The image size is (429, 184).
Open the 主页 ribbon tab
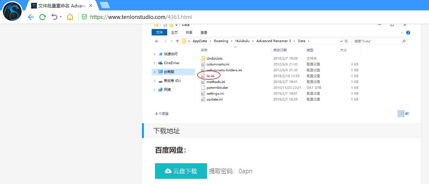[x=174, y=33]
